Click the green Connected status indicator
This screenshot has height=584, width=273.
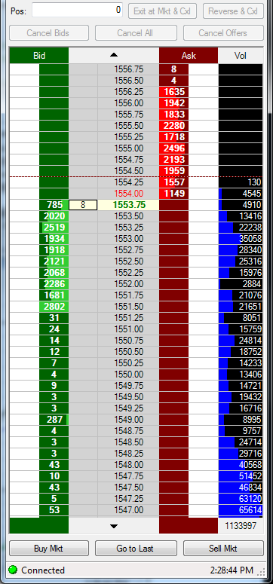[x=14, y=570]
